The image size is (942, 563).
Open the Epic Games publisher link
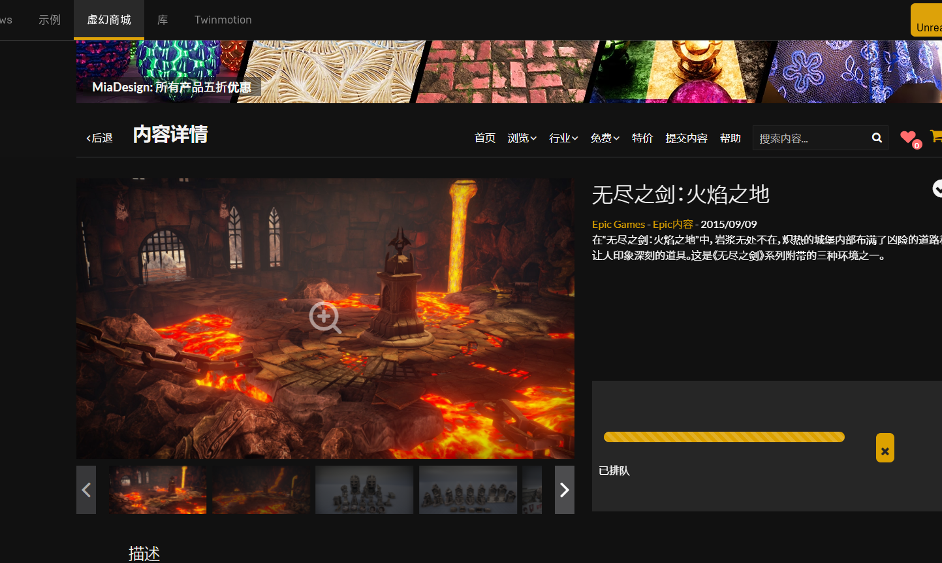pyautogui.click(x=618, y=224)
